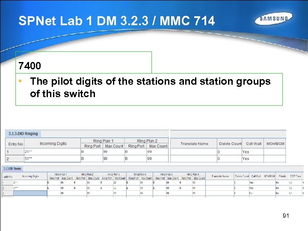Click Ring Plan 3 header in lower table
The image size is (308, 231).
point(113,174)
